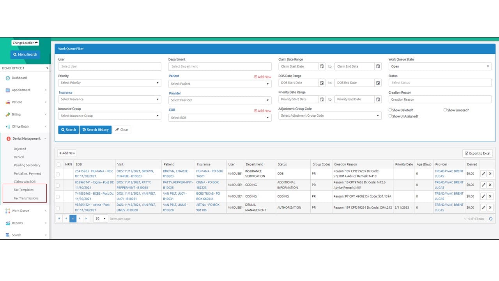This screenshot has height=281, width=499.
Task: Click the Appointment calendar icon in sidebar
Action: click(x=8, y=90)
